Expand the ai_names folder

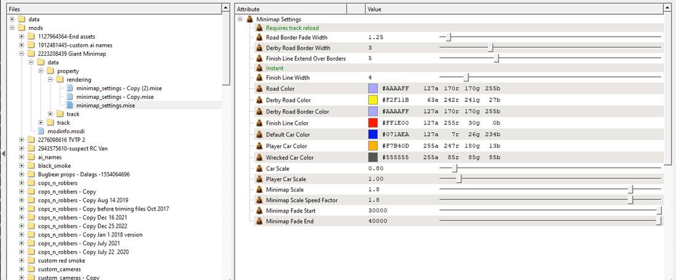[22, 157]
